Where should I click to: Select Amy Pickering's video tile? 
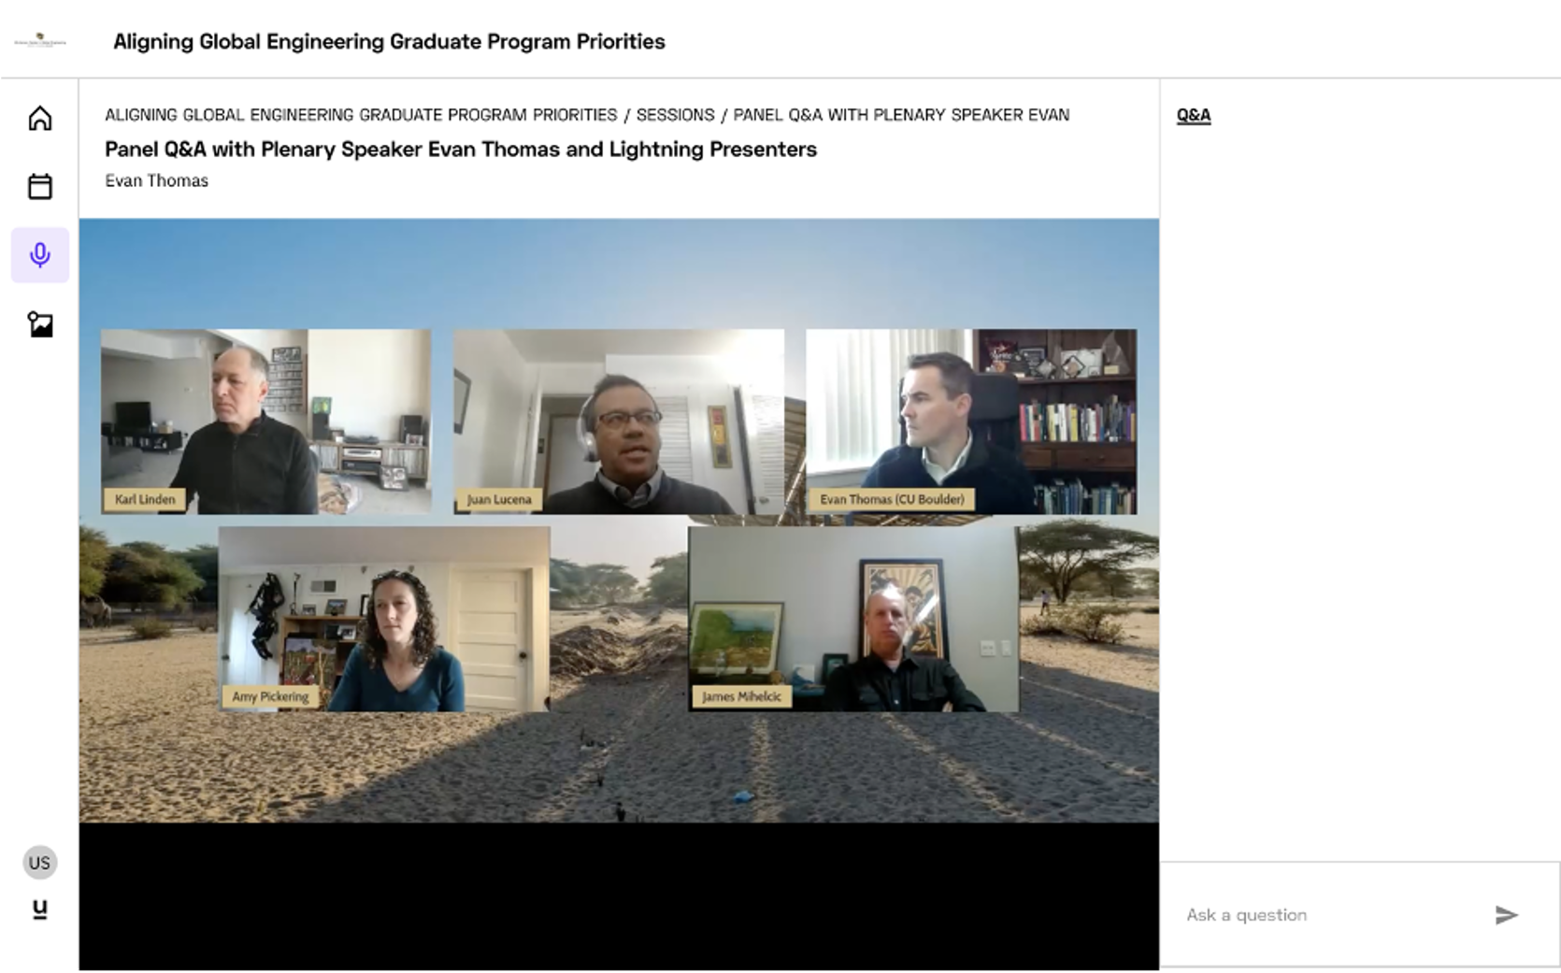click(384, 619)
